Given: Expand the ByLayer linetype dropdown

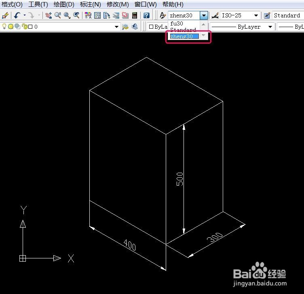Looking at the screenshot, I should [270, 27].
